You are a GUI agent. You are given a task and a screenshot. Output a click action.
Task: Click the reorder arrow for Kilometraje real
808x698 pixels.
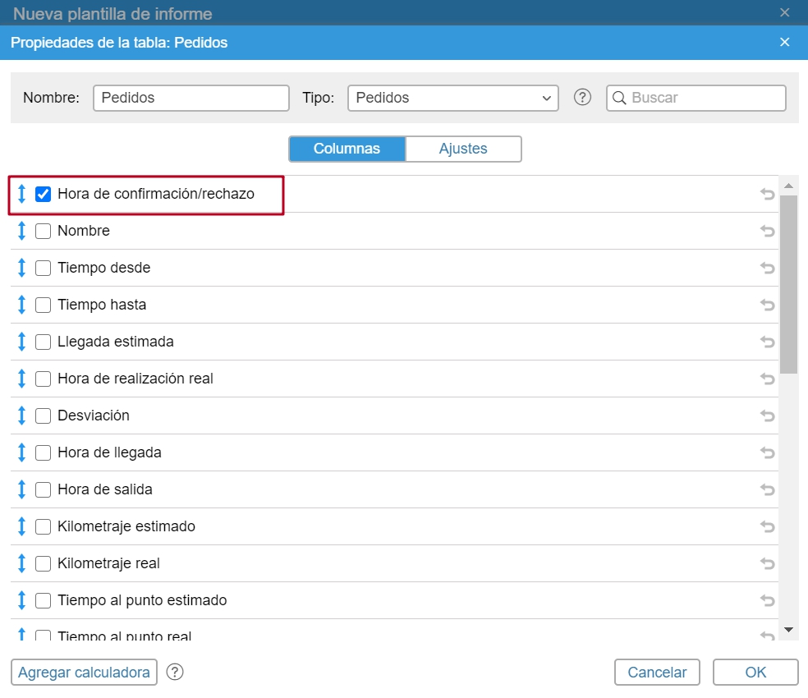coord(22,563)
